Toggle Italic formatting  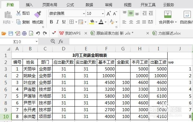click(57, 22)
